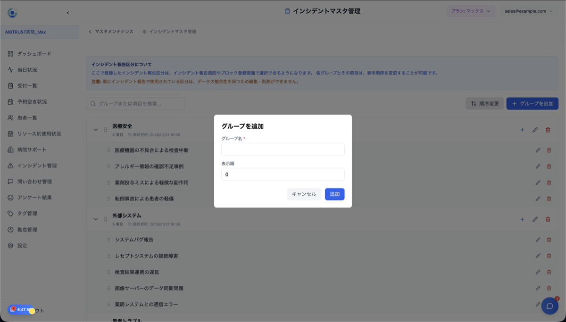The height and width of the screenshot is (322, 566).
Task: Select the 設定 gear icon in sidebar
Action: click(x=11, y=246)
